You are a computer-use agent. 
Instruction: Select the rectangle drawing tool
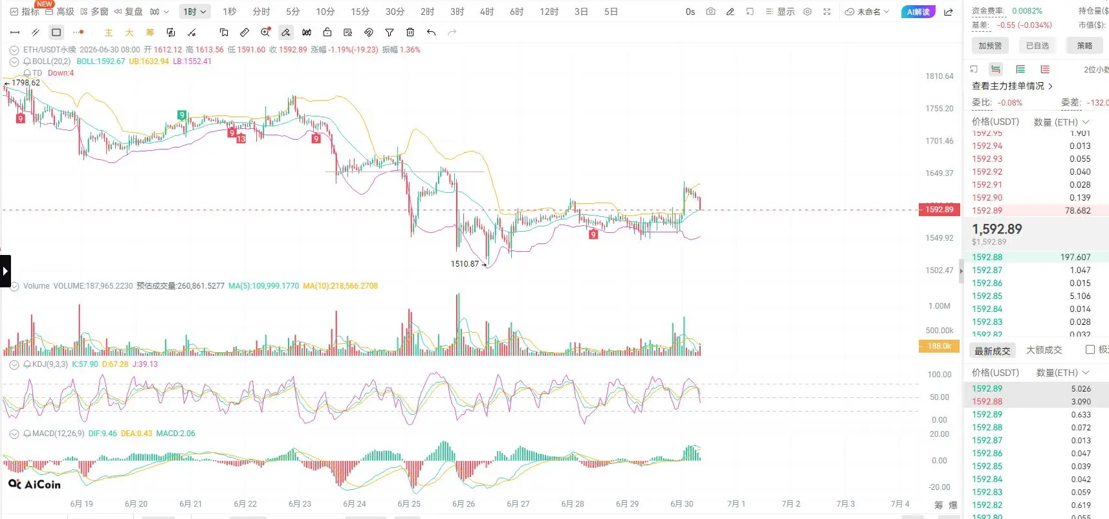point(56,32)
